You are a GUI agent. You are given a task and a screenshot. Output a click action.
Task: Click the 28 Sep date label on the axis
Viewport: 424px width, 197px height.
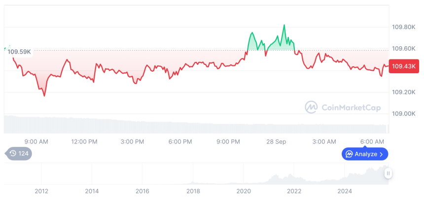click(276, 141)
